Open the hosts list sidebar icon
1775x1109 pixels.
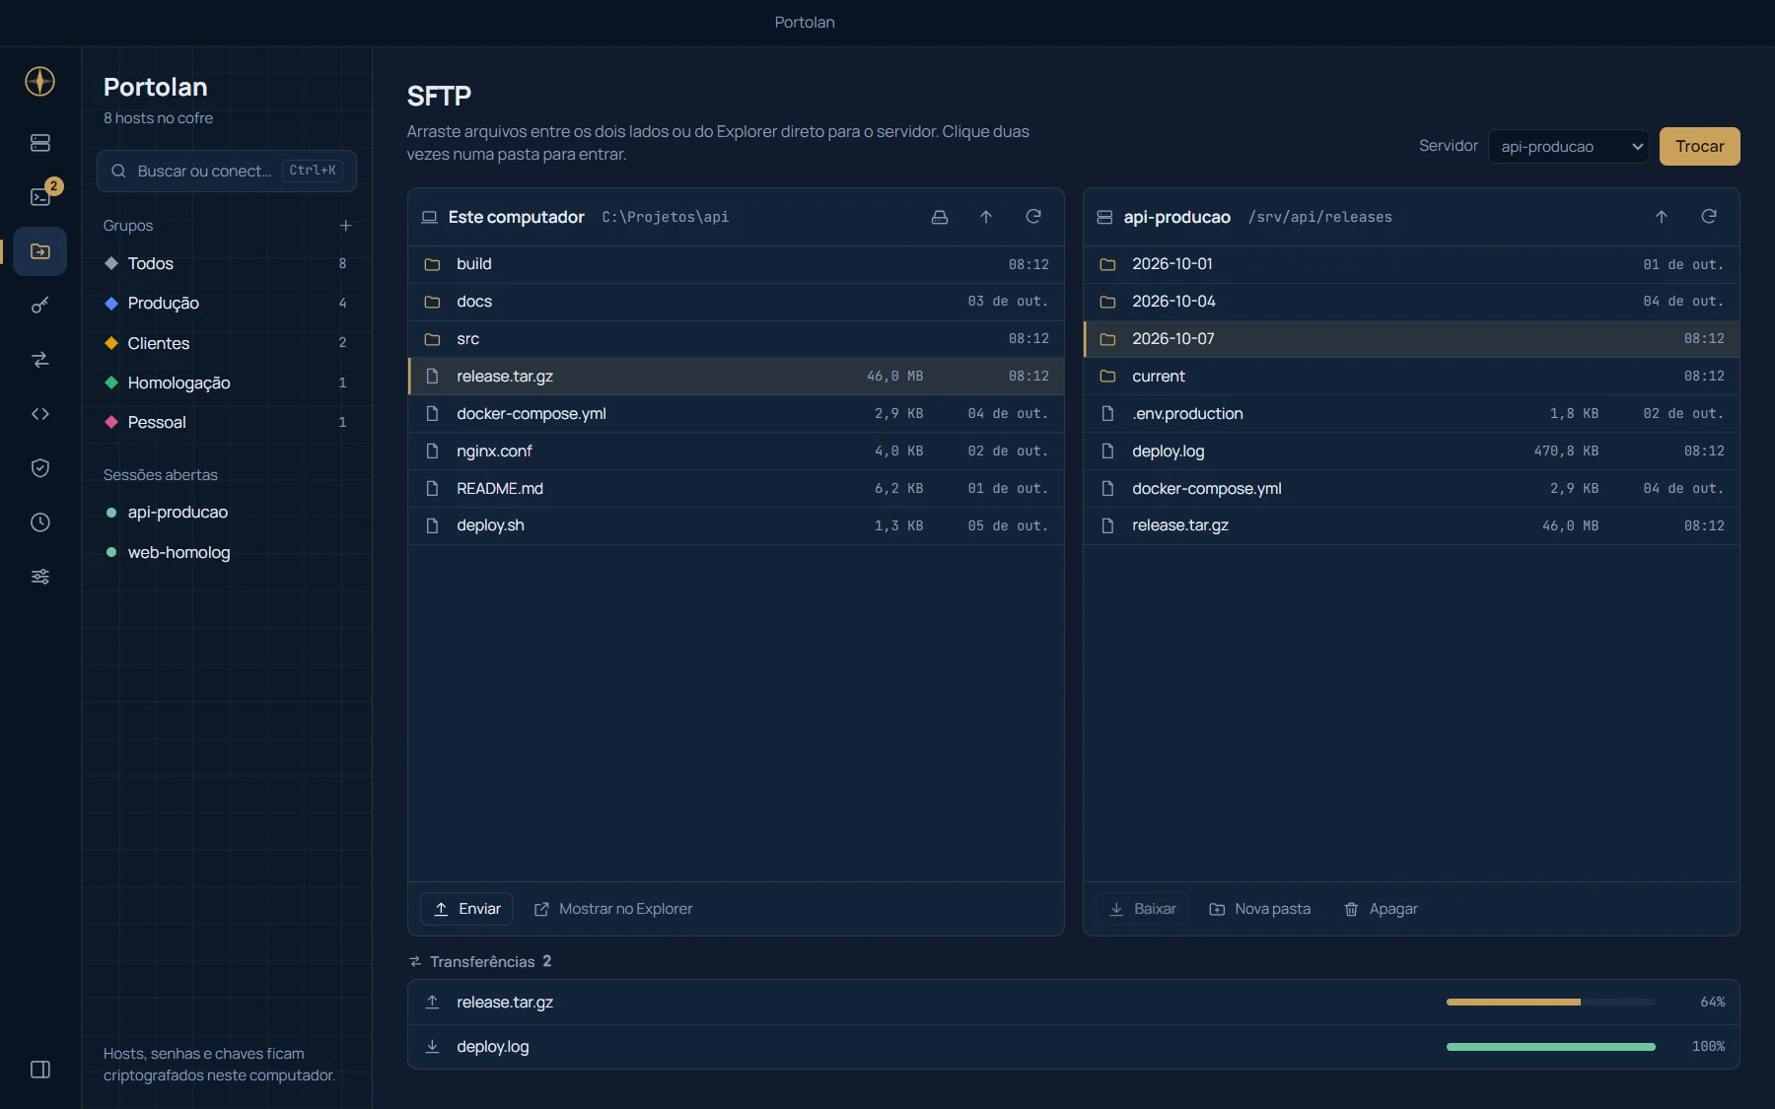coord(40,143)
